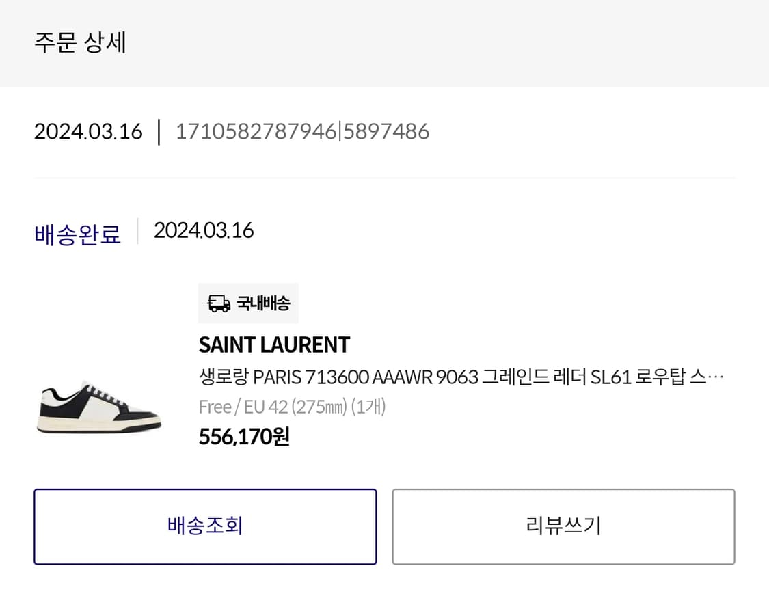This screenshot has height=596, width=769.
Task: Click the quantity indicator (1개)
Action: (x=369, y=407)
